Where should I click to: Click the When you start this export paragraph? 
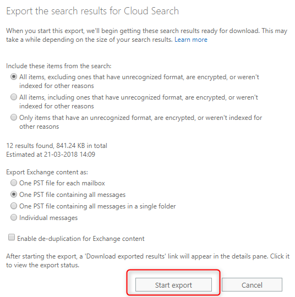[147, 35]
